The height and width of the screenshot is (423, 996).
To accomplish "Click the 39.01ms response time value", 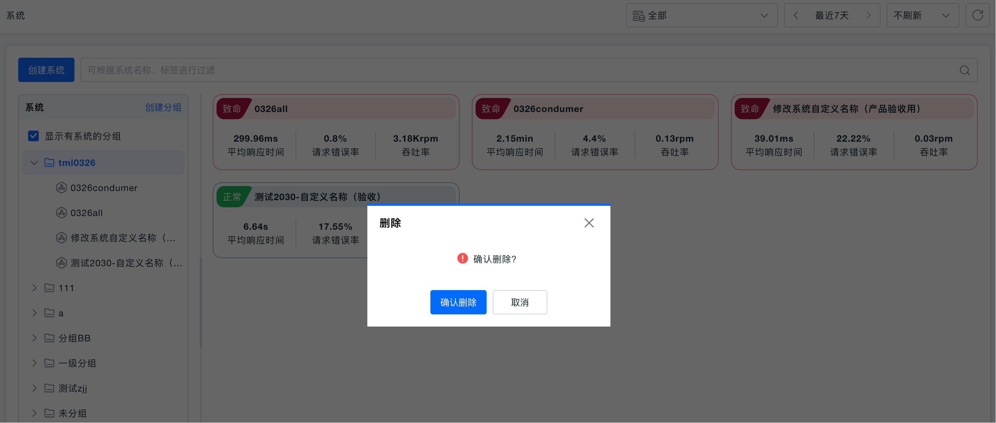I will click(774, 138).
